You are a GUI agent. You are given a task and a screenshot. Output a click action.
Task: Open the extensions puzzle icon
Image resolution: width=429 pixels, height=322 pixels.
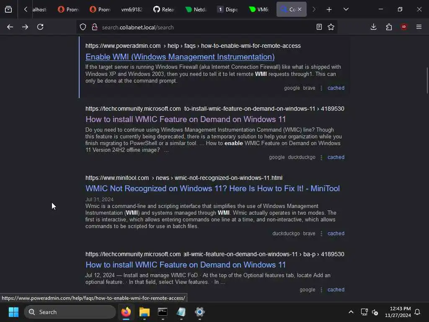389,27
